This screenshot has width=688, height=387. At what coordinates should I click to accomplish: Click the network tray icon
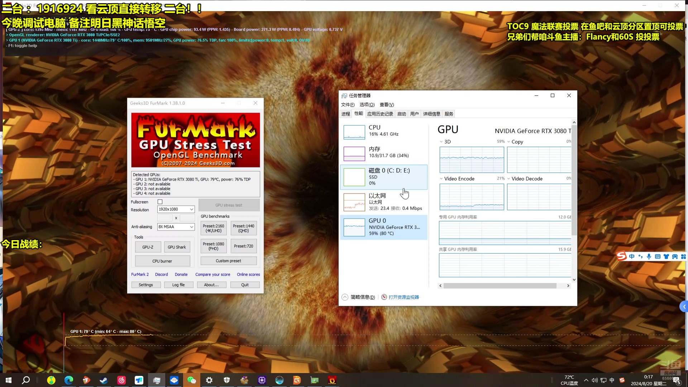603,380
